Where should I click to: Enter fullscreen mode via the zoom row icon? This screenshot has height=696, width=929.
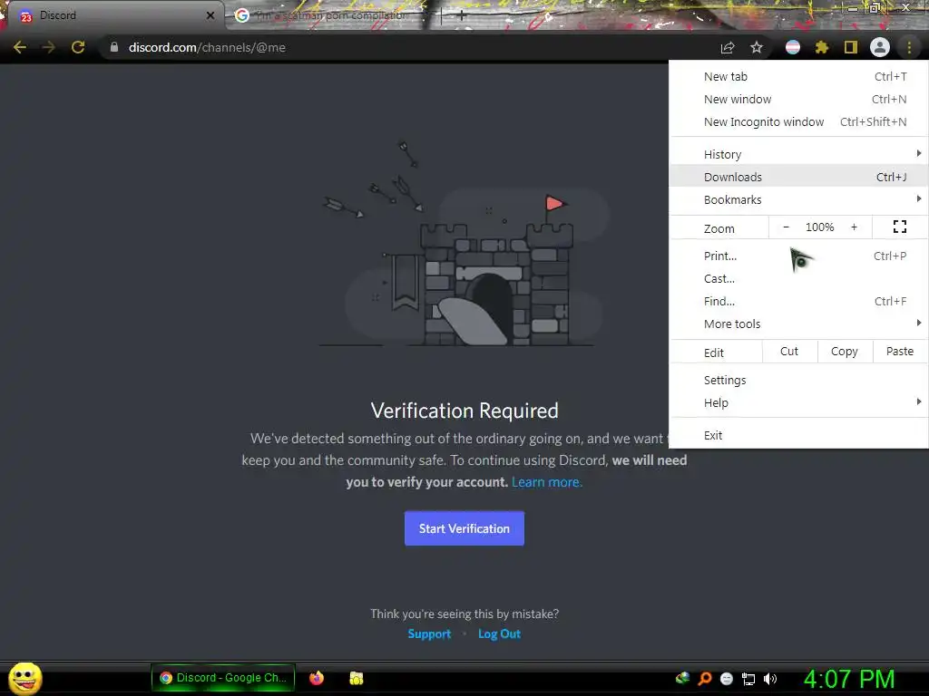click(899, 227)
